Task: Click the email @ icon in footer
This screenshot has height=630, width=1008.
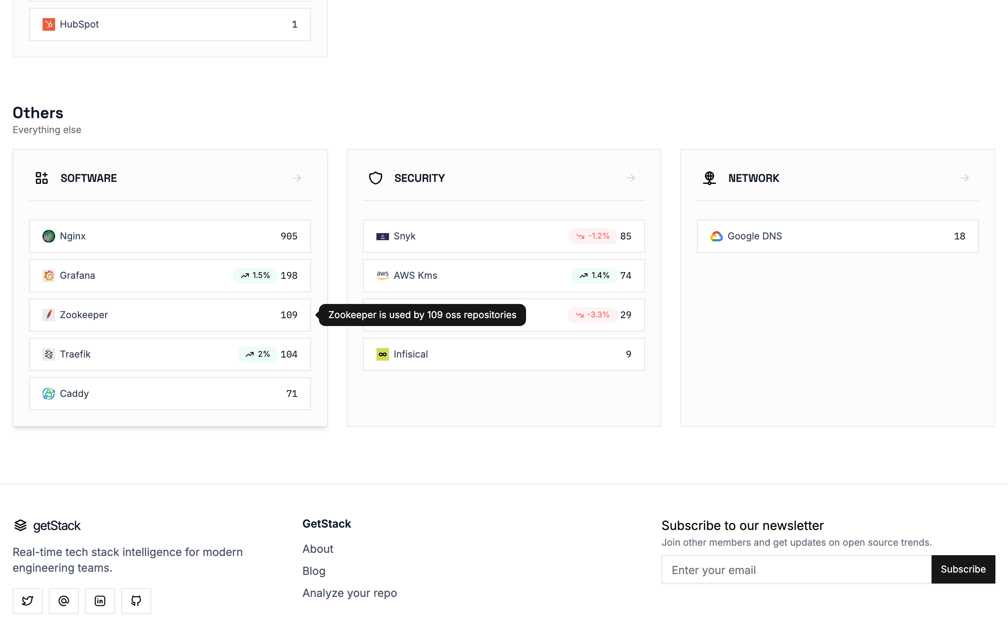Action: click(64, 600)
